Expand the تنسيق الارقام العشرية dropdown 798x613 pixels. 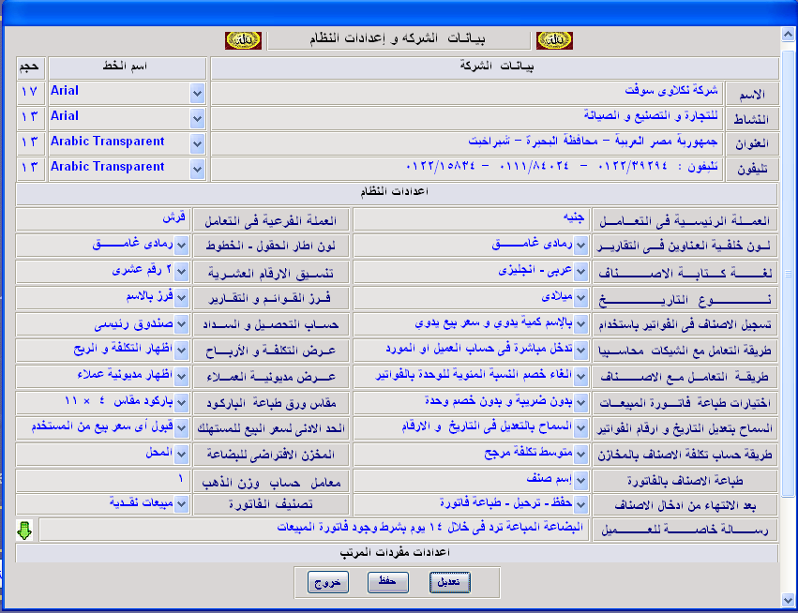pos(183,271)
